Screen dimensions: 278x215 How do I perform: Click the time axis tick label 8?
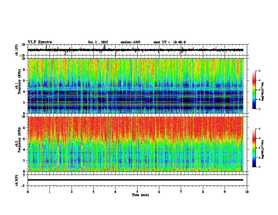click(203, 192)
